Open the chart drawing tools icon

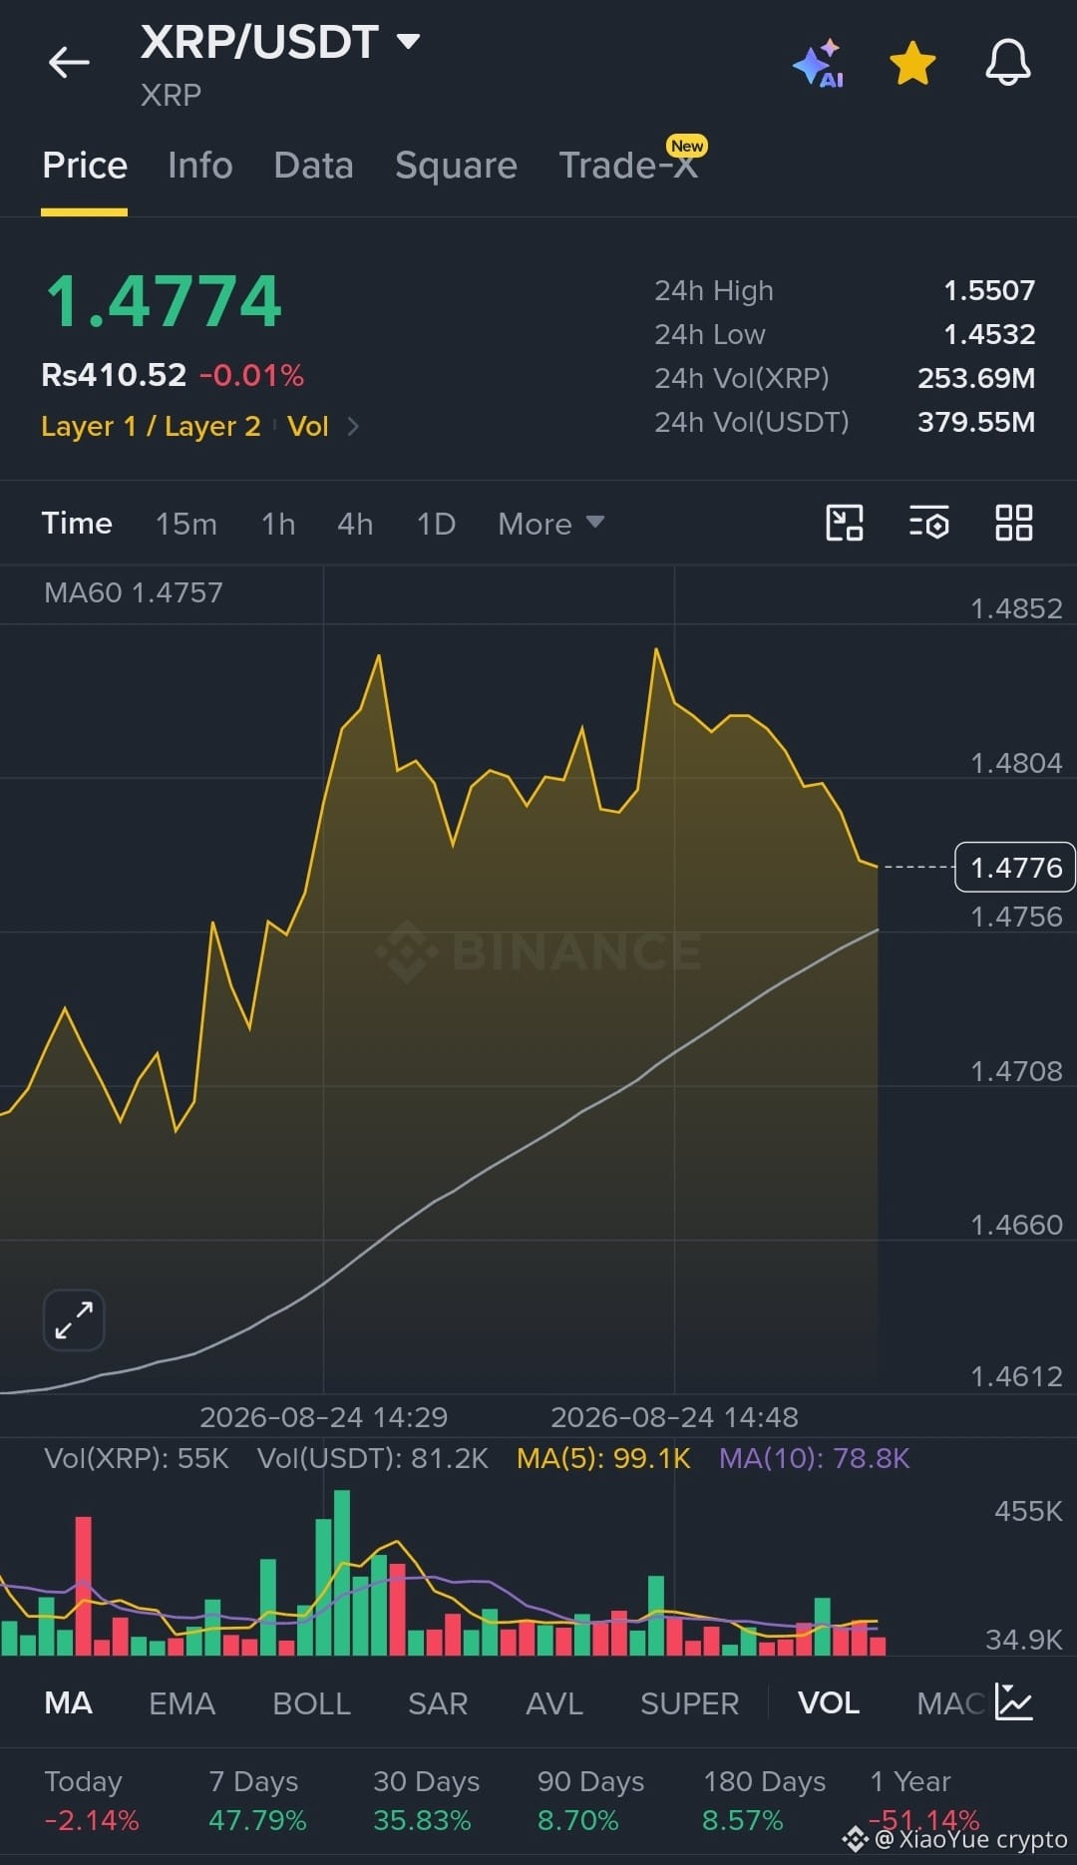(x=845, y=523)
